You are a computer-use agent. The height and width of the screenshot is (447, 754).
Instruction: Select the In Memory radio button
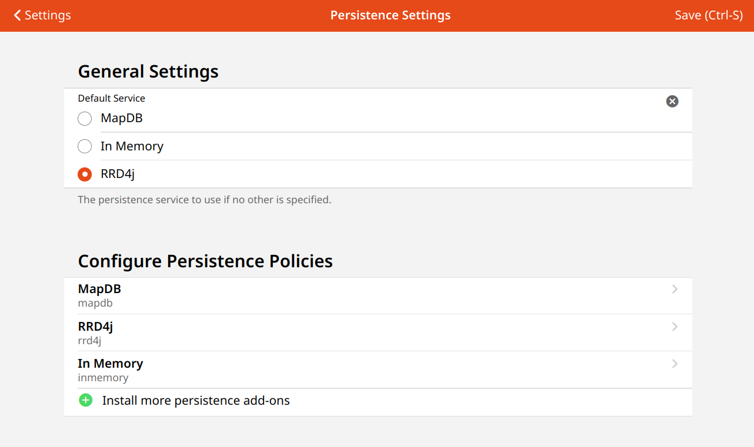[85, 146]
